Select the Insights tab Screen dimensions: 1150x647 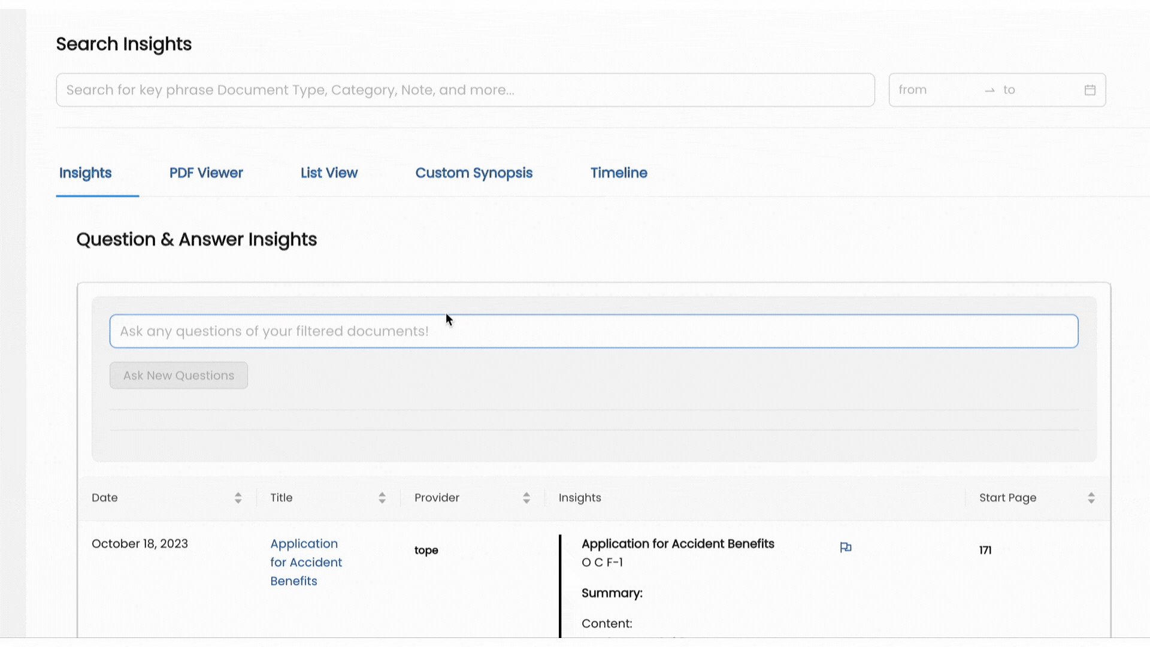tap(85, 173)
